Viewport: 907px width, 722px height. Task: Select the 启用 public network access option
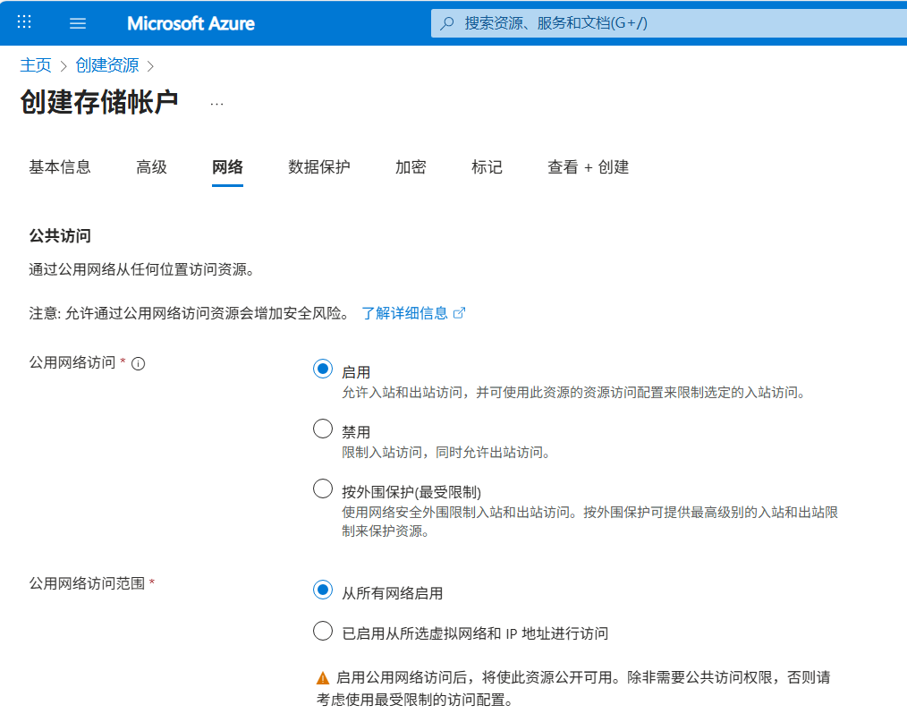point(323,369)
